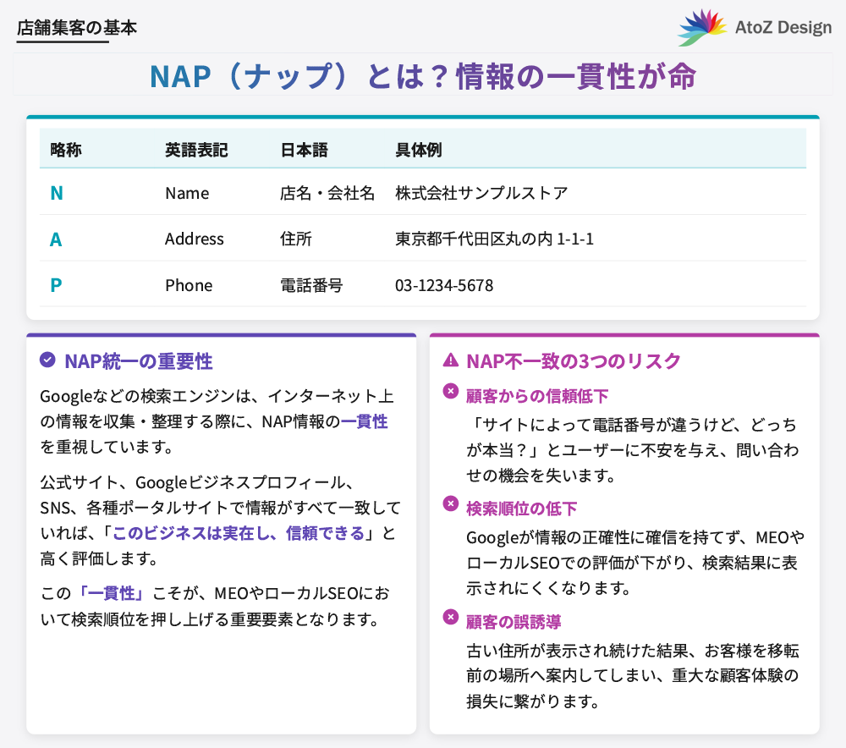Toggle the 略称 header column
The height and width of the screenshot is (748, 846).
pos(64,150)
